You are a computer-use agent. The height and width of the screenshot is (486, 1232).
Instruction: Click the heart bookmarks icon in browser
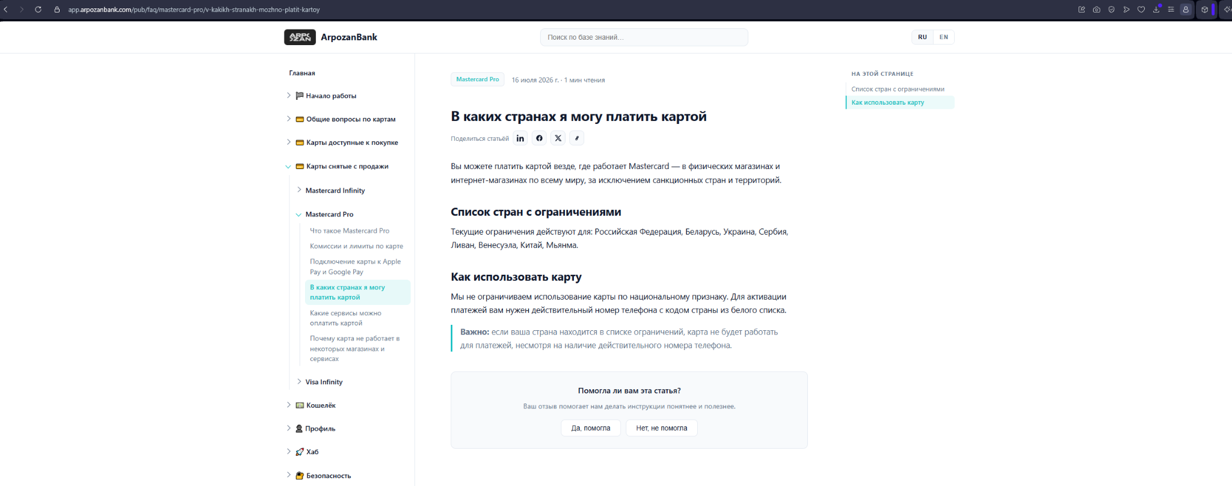pyautogui.click(x=1141, y=10)
